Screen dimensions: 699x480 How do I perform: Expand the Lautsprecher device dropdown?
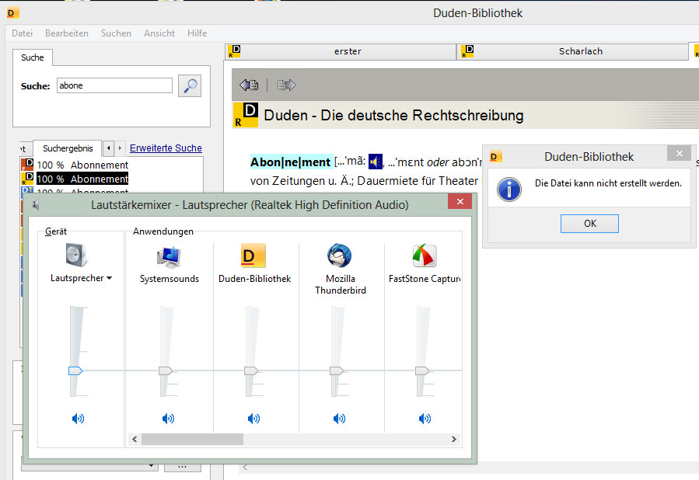coord(109,278)
